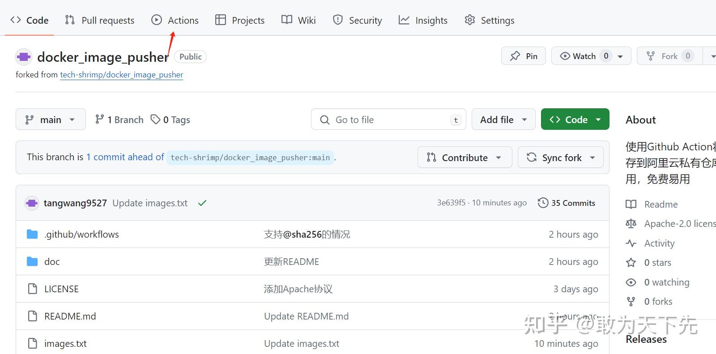716x354 pixels.
Task: Click the Code tab angle-brackets icon
Action: [x=16, y=20]
